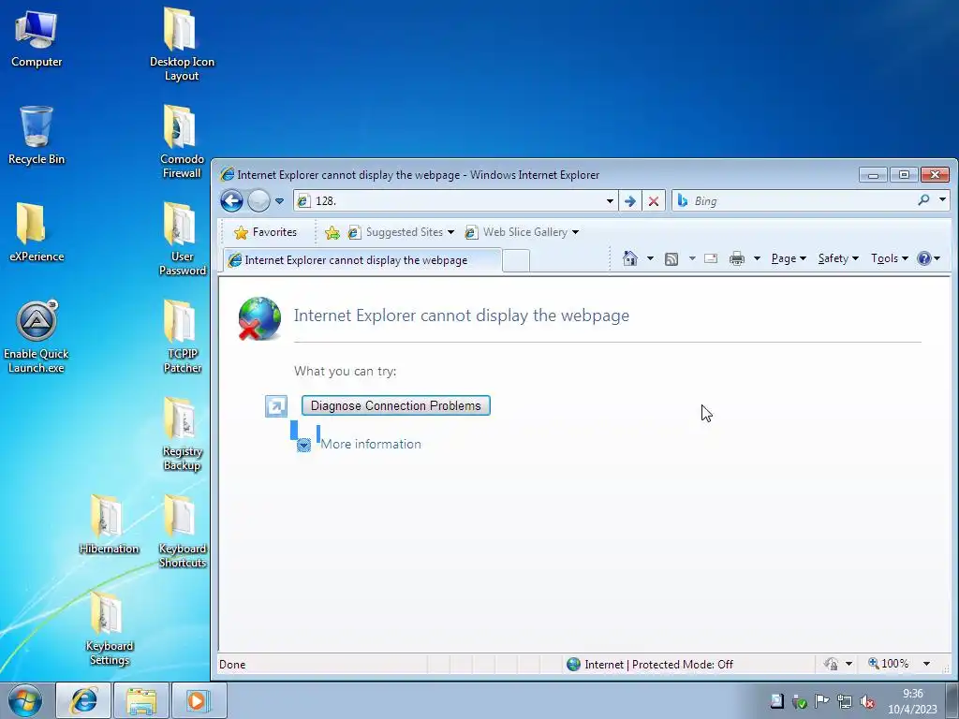
Task: Expand the Home button dropdown arrow
Action: pyautogui.click(x=650, y=258)
